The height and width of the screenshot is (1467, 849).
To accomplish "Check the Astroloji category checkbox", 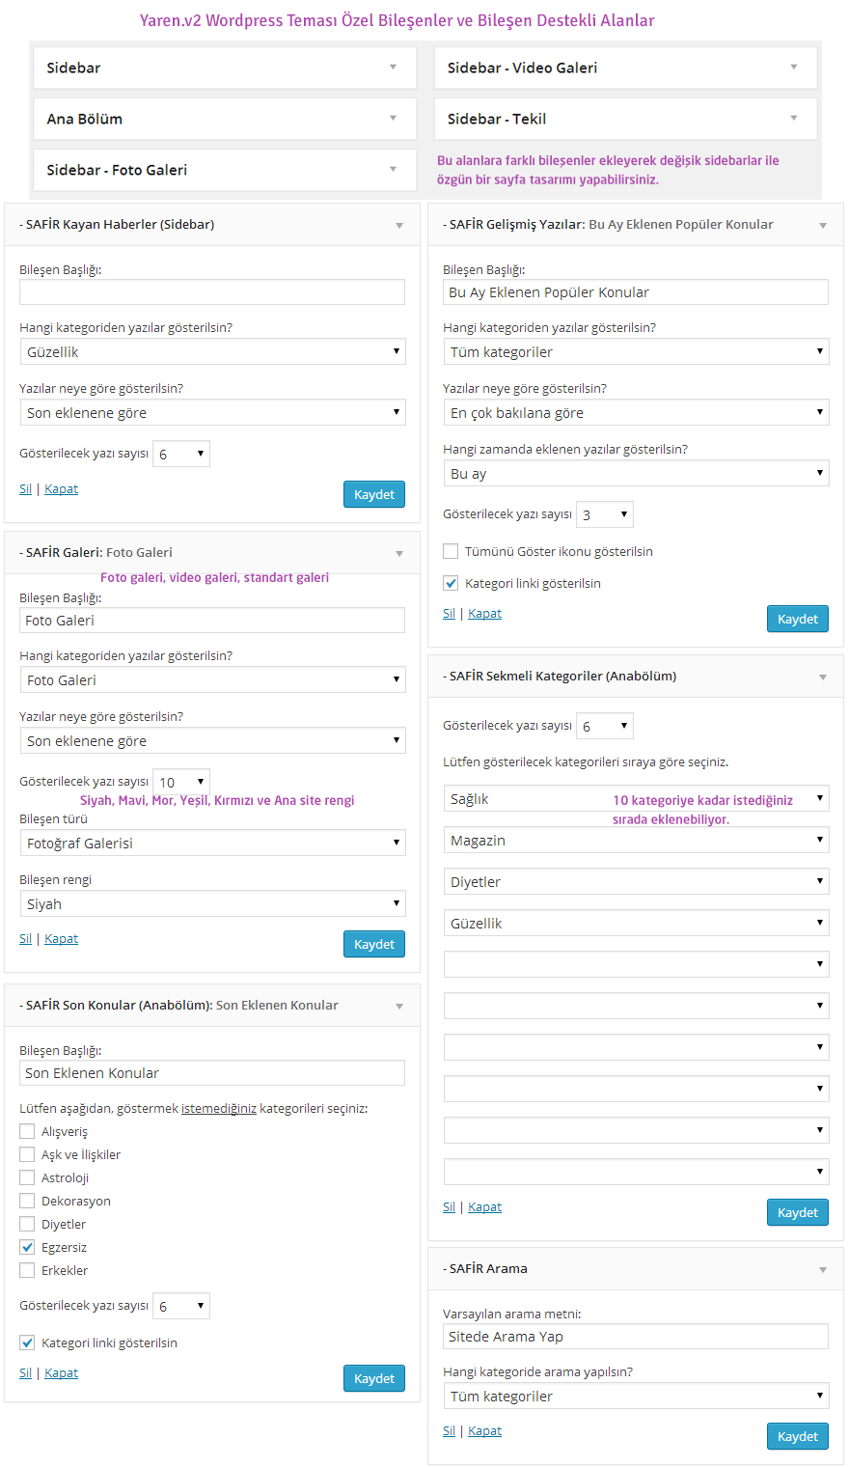I will tap(27, 1177).
